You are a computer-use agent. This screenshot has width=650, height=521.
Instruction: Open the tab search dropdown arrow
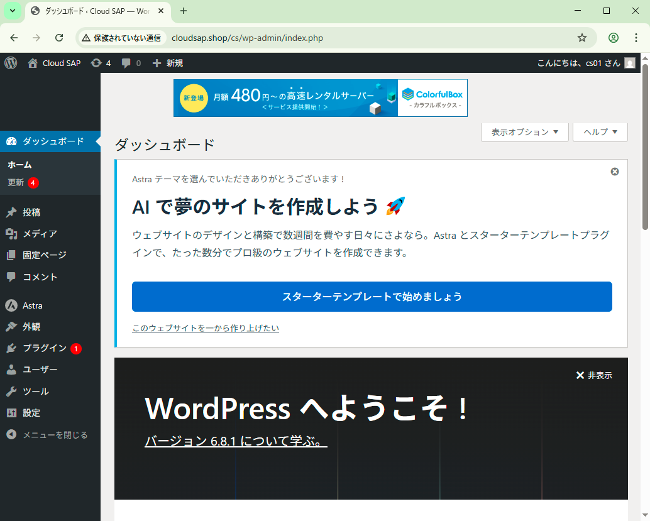[x=13, y=11]
